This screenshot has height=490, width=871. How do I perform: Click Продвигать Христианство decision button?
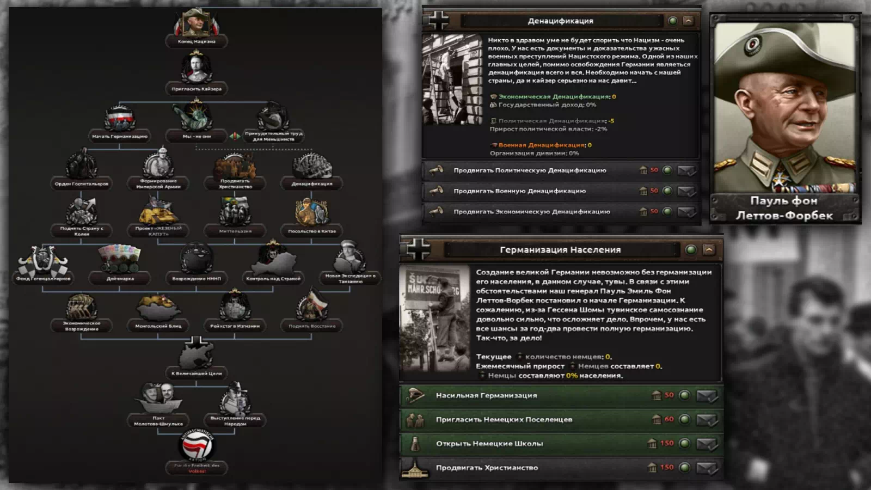(561, 468)
